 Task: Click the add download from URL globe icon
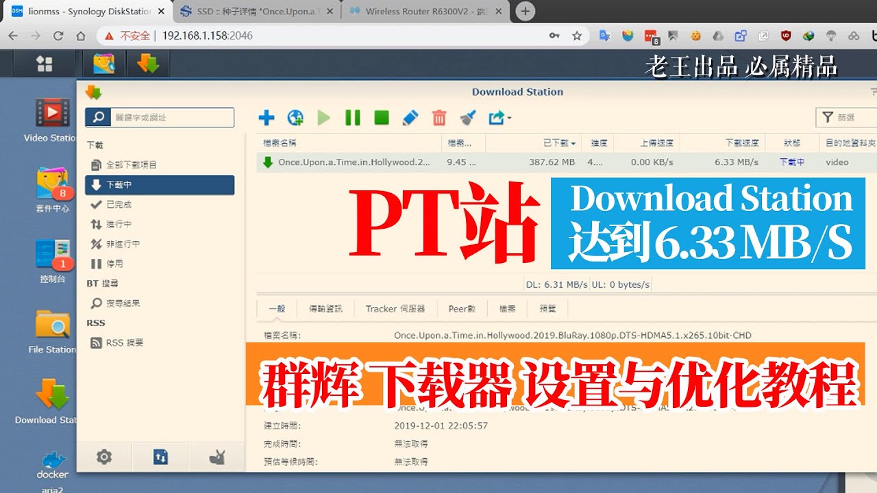coord(295,118)
